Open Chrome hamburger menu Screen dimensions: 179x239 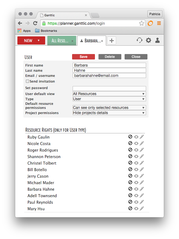(159, 23)
